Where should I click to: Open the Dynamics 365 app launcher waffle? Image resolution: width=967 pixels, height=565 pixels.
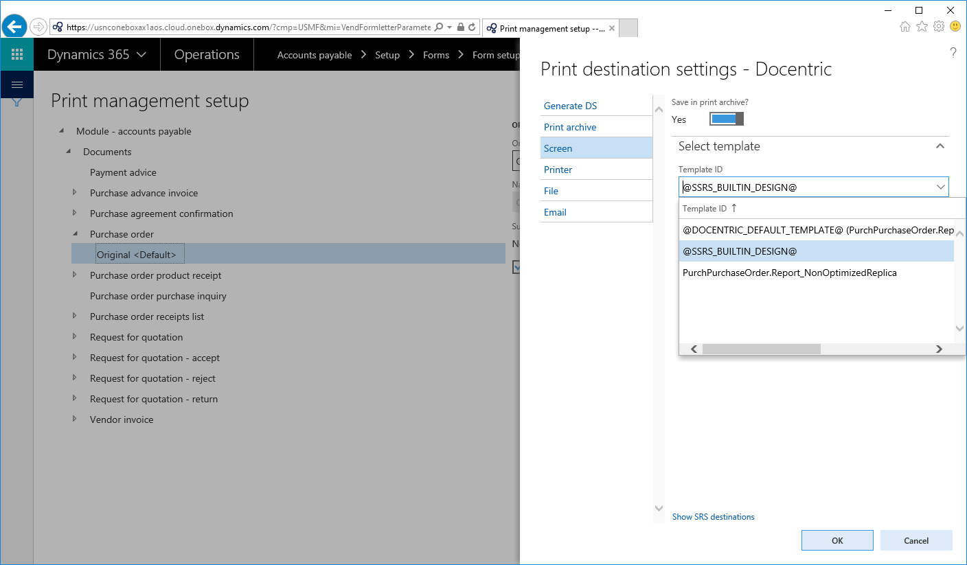17,54
